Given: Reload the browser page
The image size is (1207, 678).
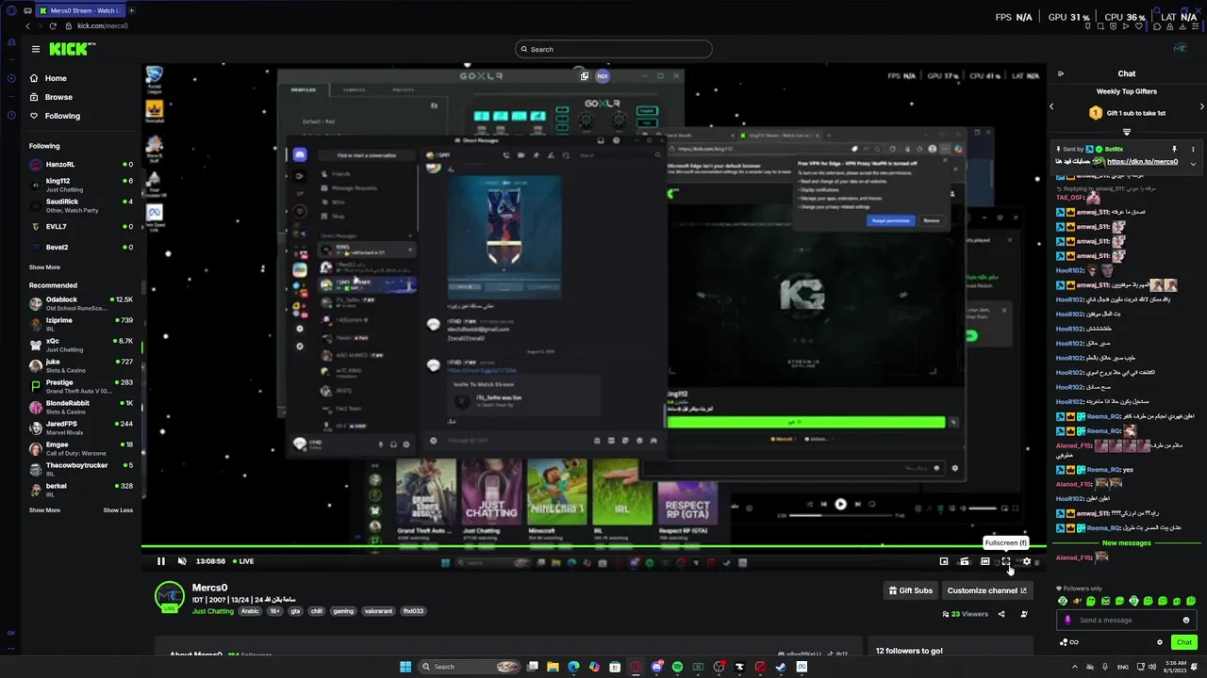Looking at the screenshot, I should tap(54, 26).
